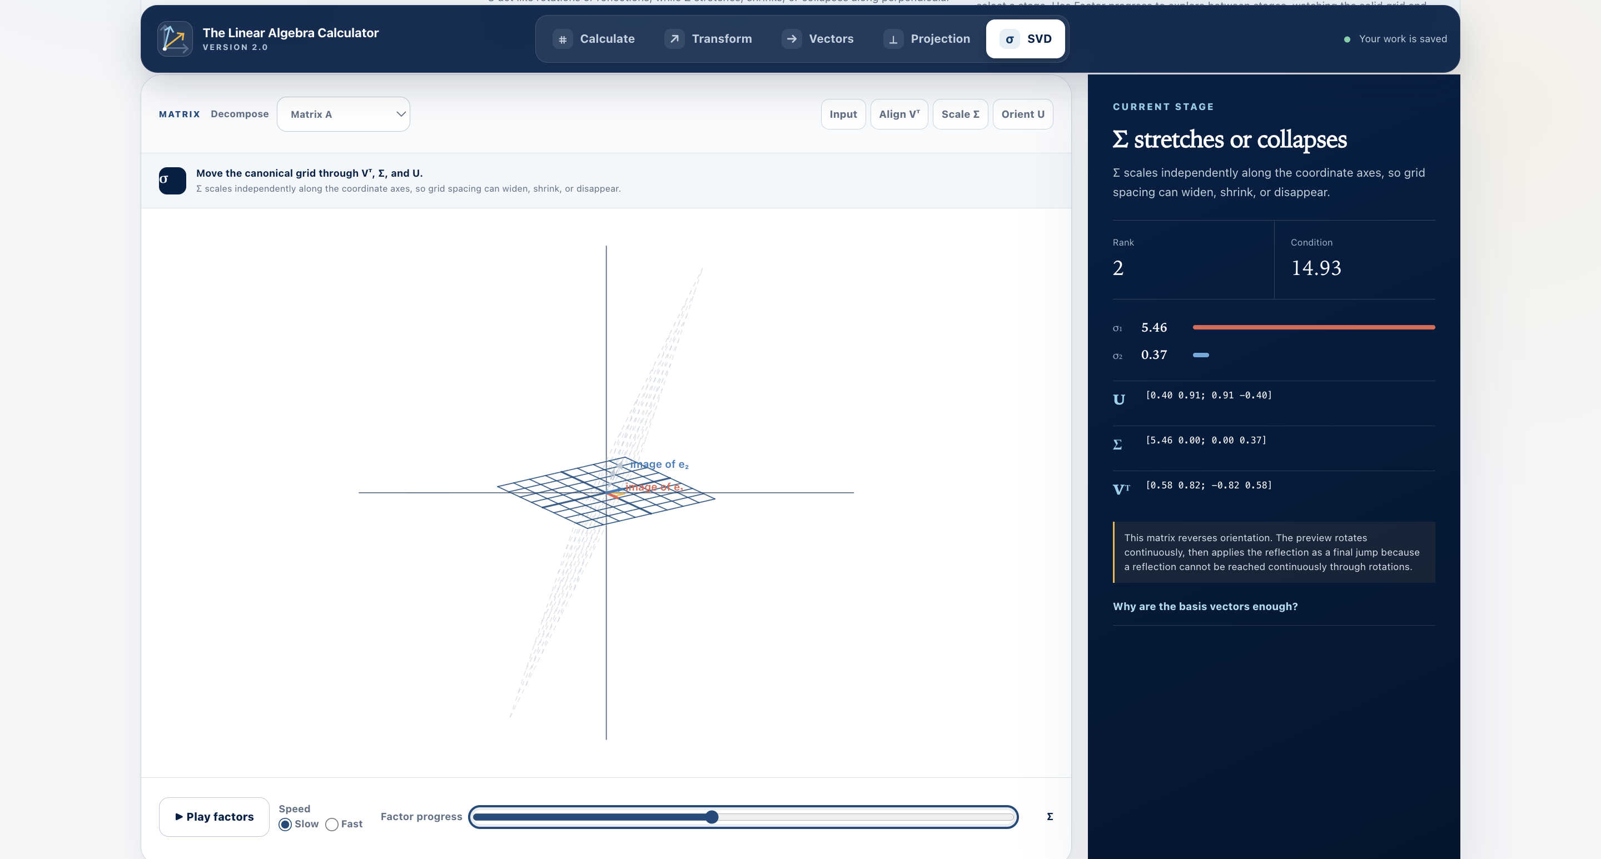The image size is (1601, 859).
Task: Click the 'Your work is saved' status text
Action: (1403, 39)
